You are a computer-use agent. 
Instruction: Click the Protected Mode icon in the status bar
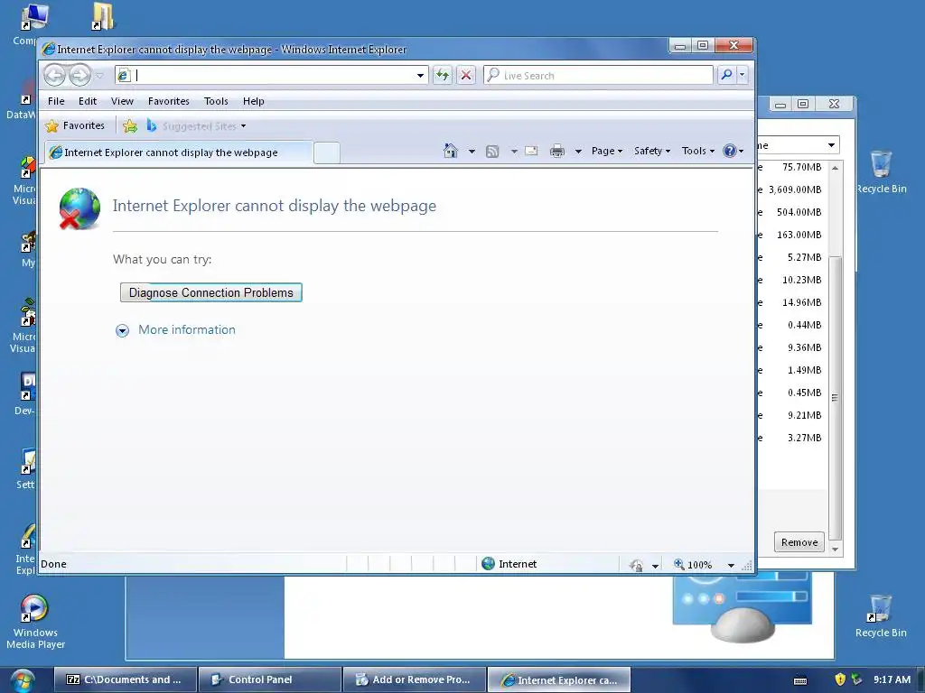pyautogui.click(x=636, y=565)
